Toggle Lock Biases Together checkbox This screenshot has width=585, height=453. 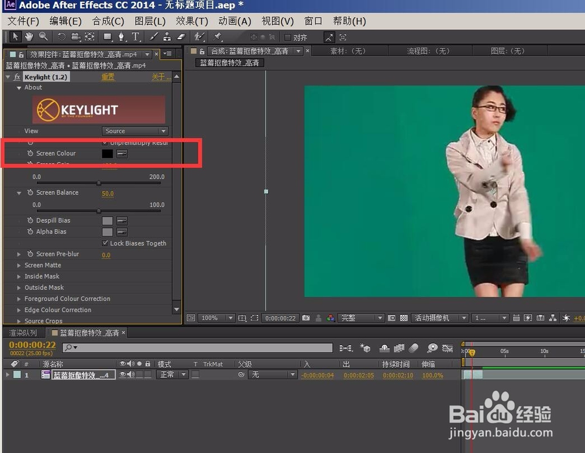coord(105,243)
